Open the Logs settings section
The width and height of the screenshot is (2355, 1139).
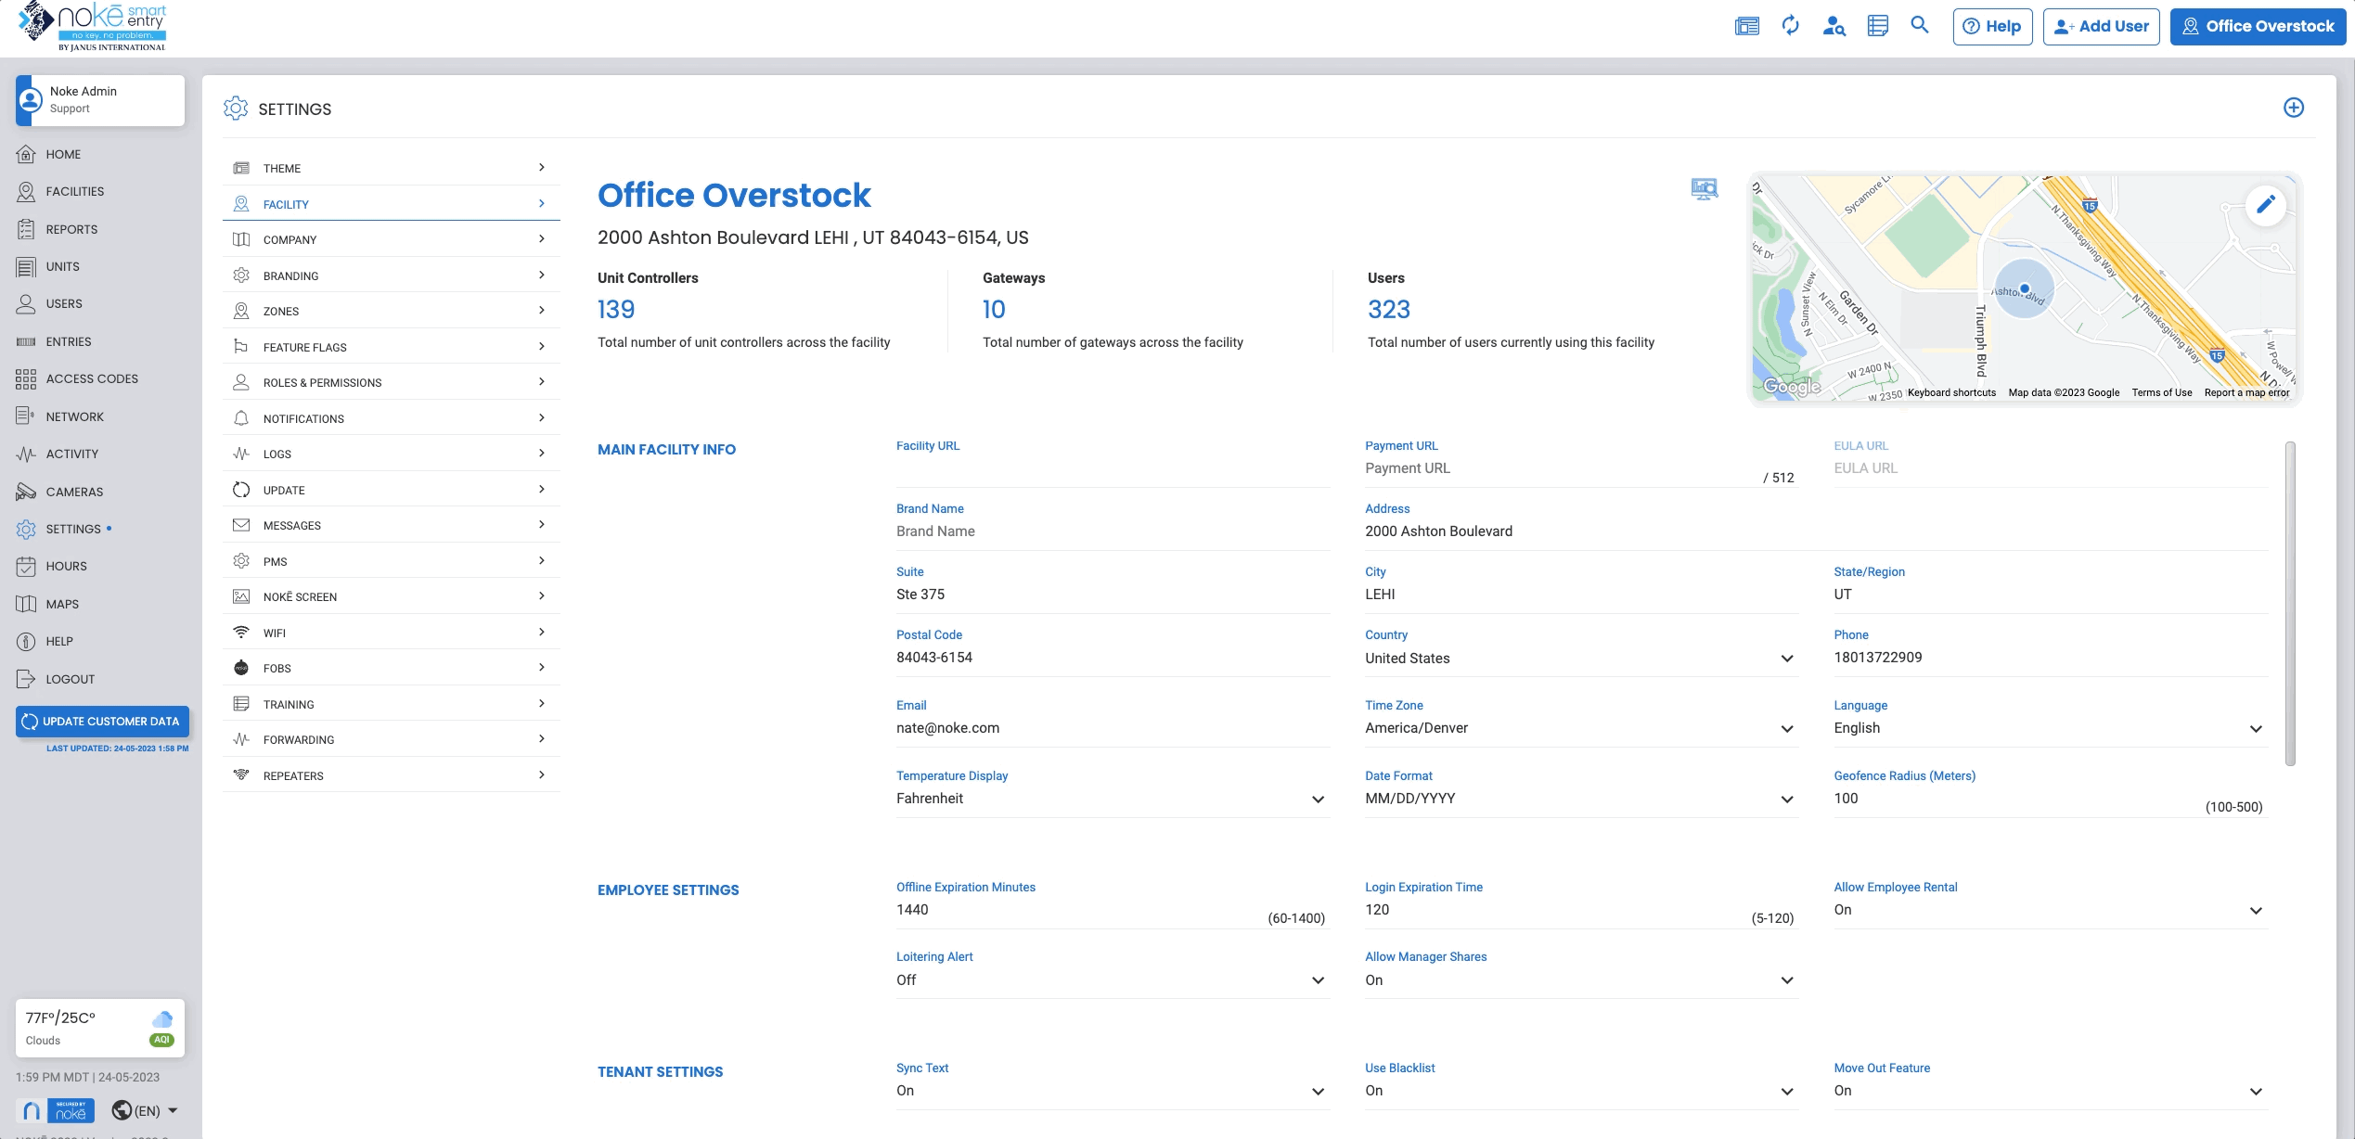tap(391, 454)
